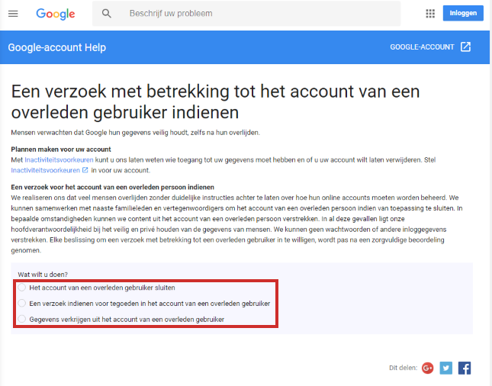Click heading 'Een verzoek voor het account van een overleden persoon indienen'
This screenshot has width=492, height=386.
click(x=113, y=187)
